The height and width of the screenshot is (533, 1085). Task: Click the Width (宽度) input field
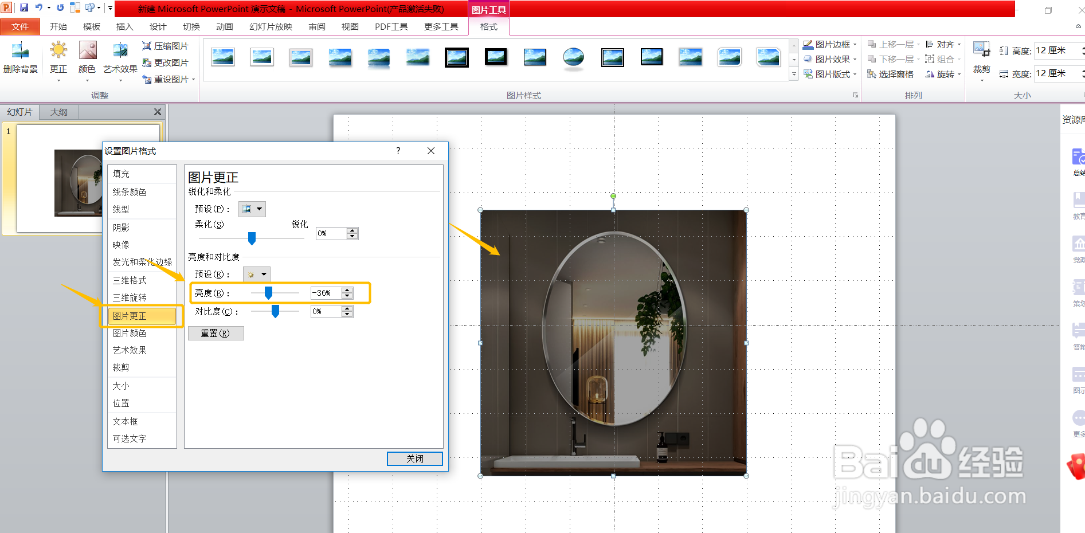point(1058,73)
